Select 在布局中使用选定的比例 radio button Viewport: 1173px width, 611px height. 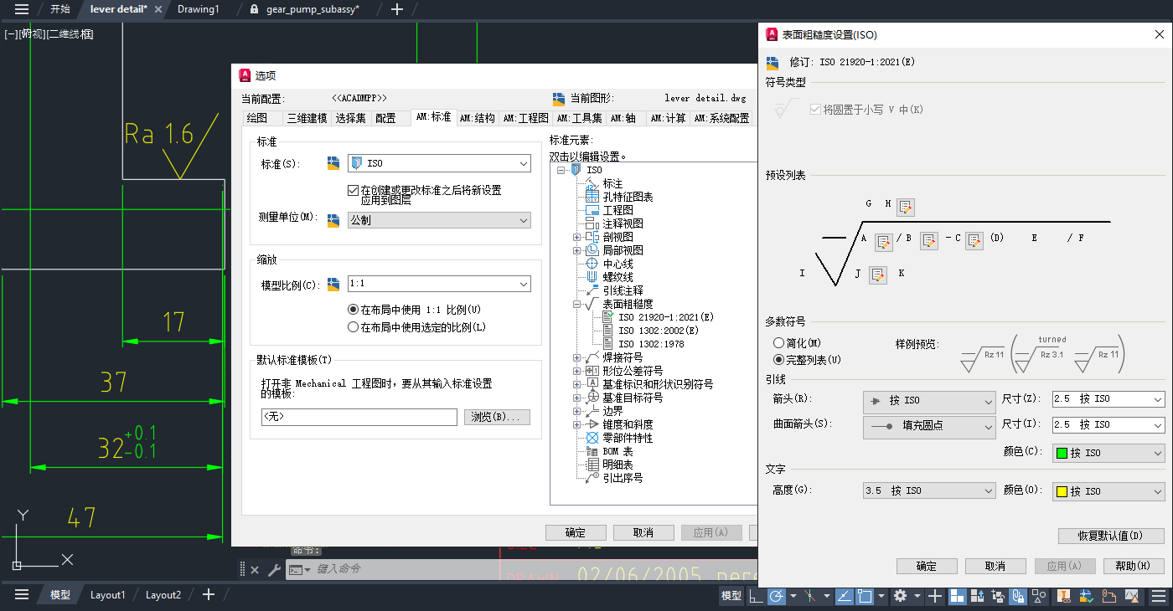353,327
